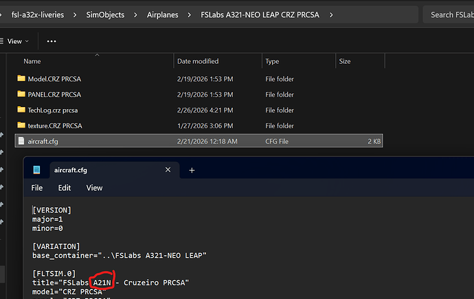Expand chevron after fsl-a32x-liveries breadcrumb

(75, 15)
